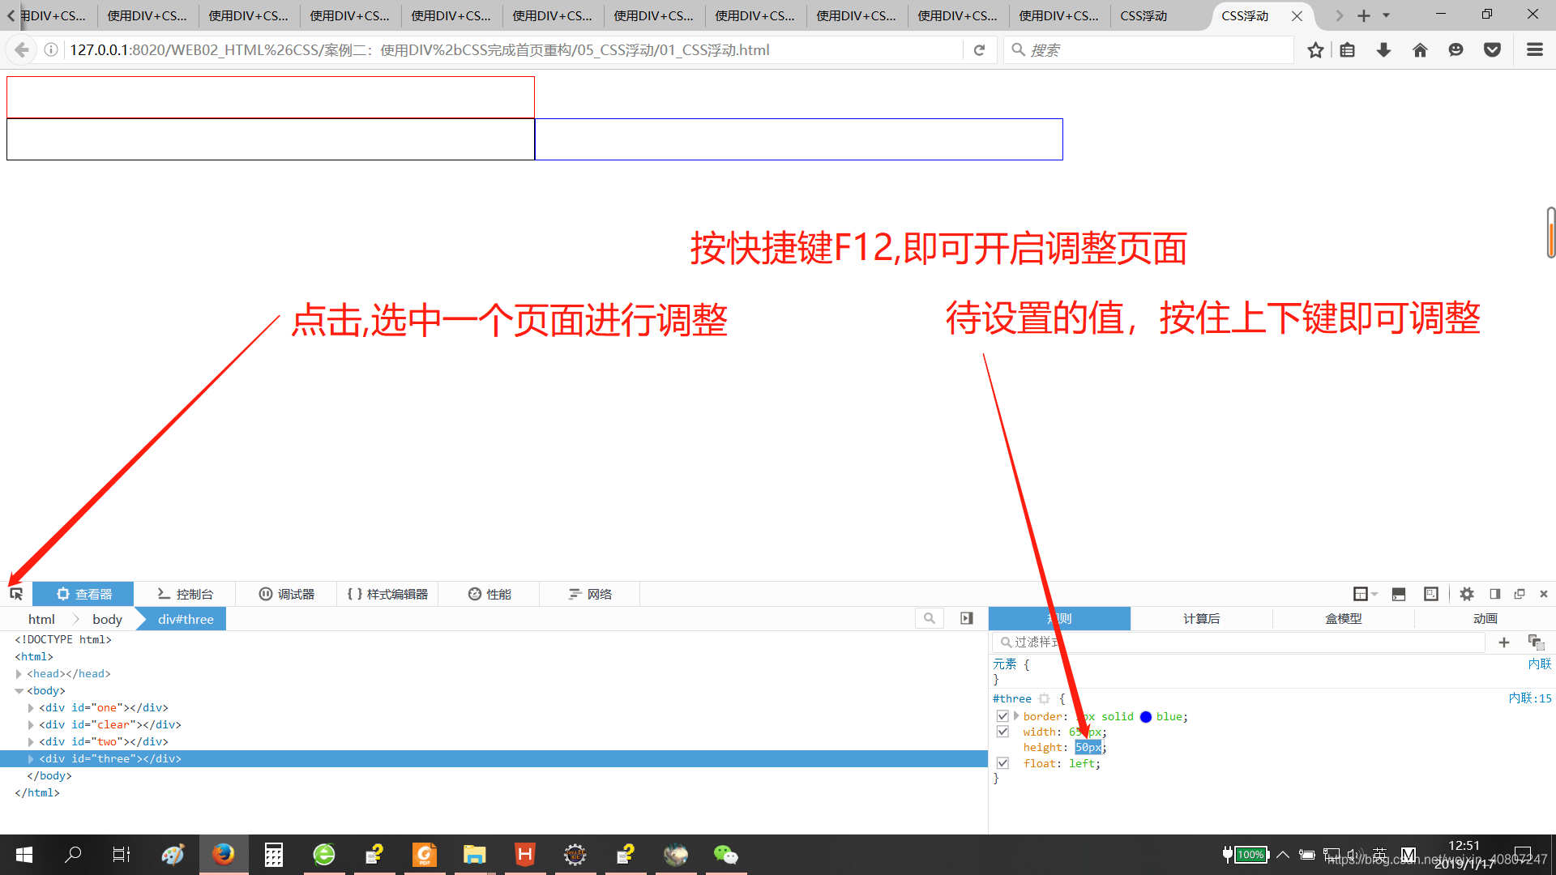Open the split console icon in devtools toolbar

coord(1398,594)
